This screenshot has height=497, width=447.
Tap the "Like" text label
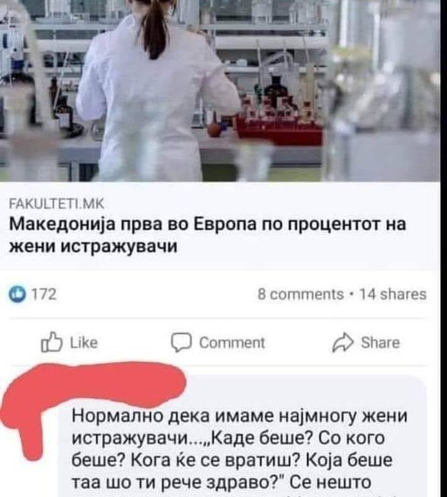84,343
